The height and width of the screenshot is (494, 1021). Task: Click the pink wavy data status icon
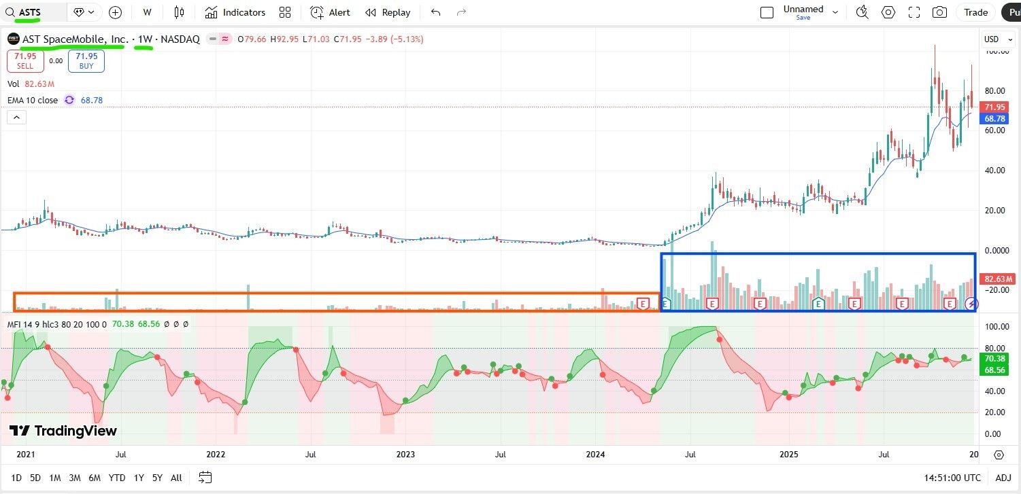coord(224,39)
